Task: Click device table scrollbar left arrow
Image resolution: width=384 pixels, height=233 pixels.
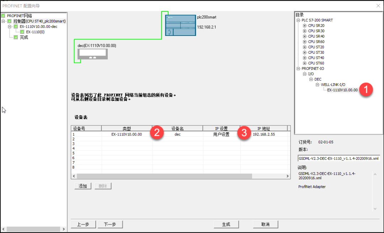Action: 74,176
